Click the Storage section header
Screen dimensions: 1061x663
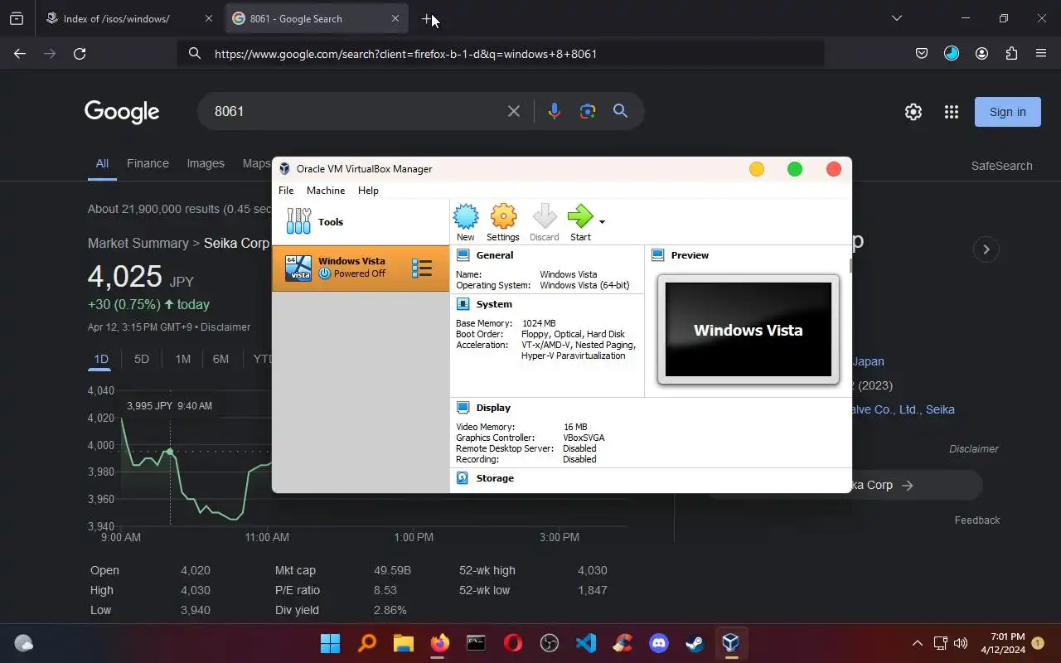(495, 478)
